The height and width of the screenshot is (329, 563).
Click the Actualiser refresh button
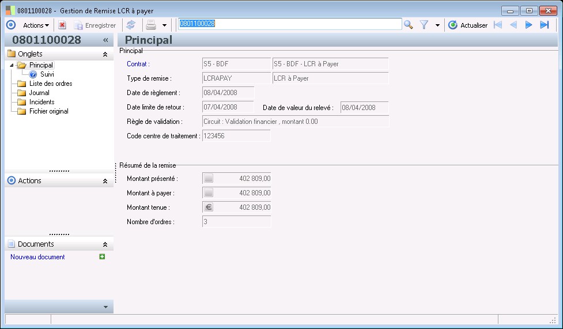[468, 25]
